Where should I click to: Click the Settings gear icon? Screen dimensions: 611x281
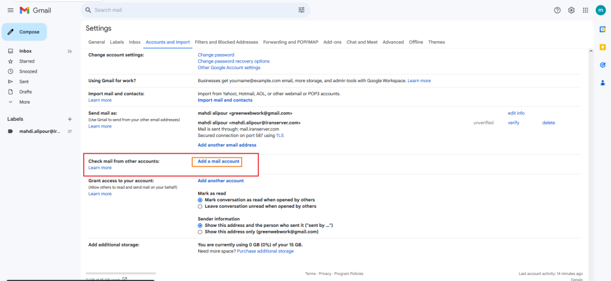click(571, 10)
